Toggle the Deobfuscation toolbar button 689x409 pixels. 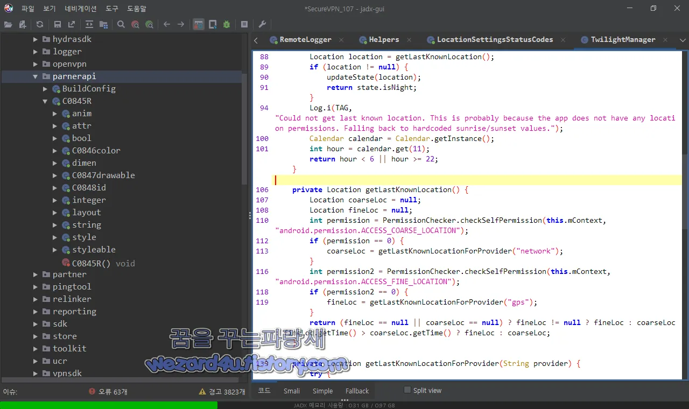199,24
